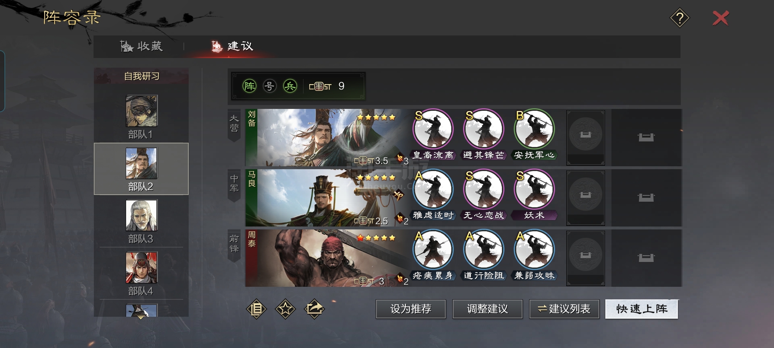The image size is (774, 348).
Task: Open 建议列表 button
Action: pos(564,309)
